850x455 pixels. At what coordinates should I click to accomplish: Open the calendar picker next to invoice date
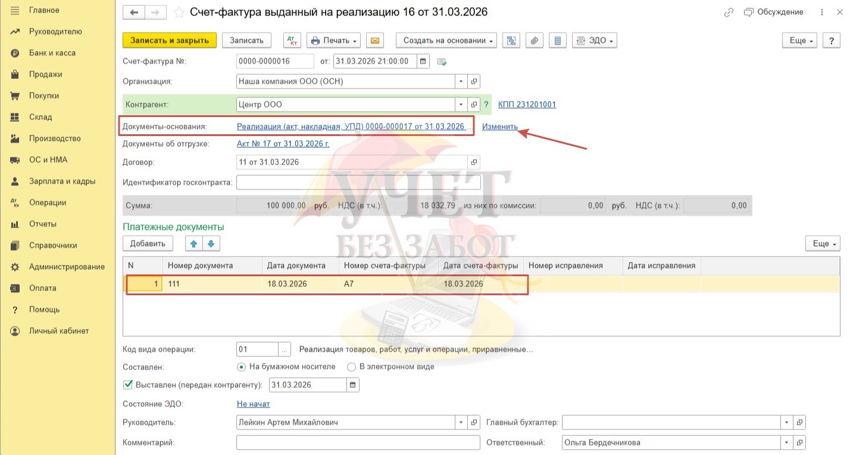423,61
